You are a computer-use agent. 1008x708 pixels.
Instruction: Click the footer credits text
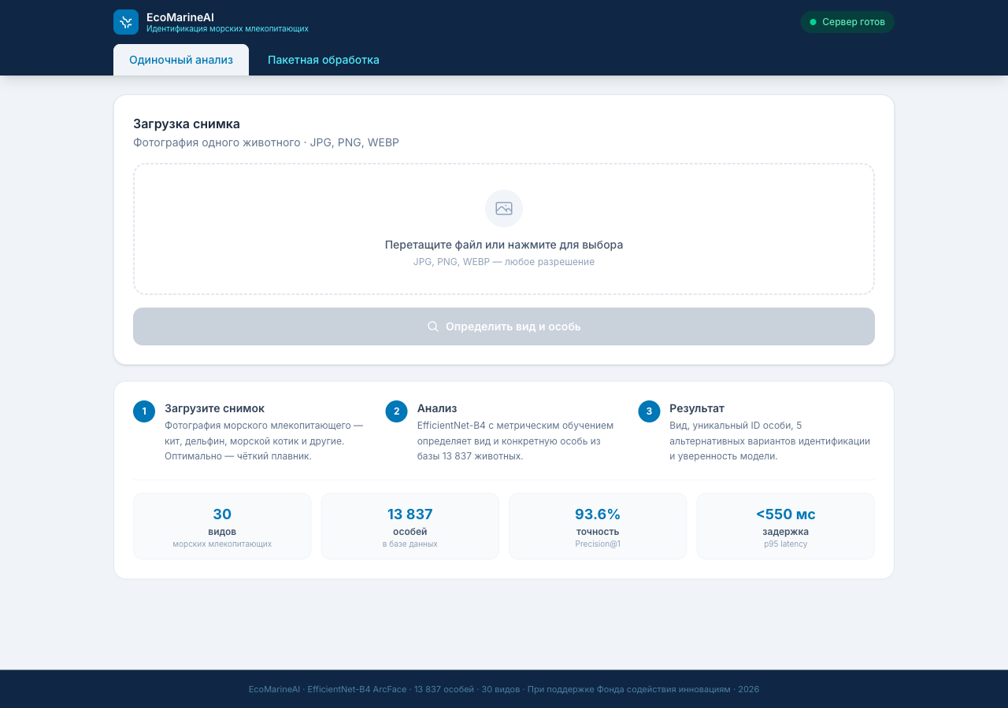click(504, 689)
